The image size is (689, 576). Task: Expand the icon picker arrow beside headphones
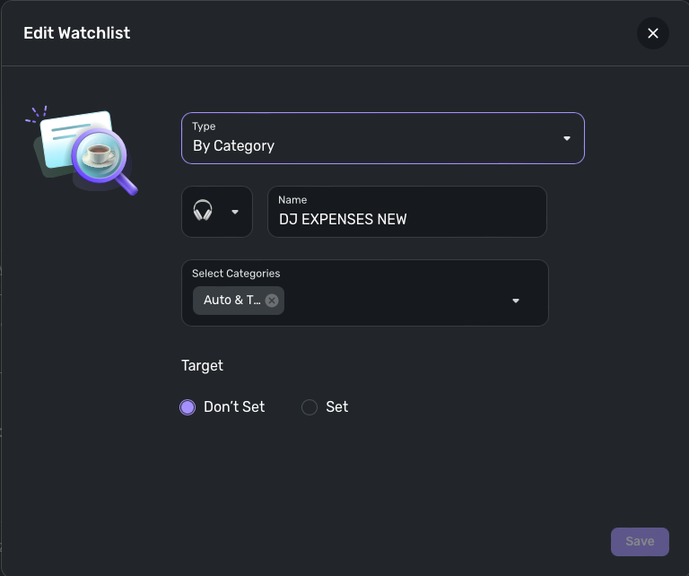click(235, 212)
